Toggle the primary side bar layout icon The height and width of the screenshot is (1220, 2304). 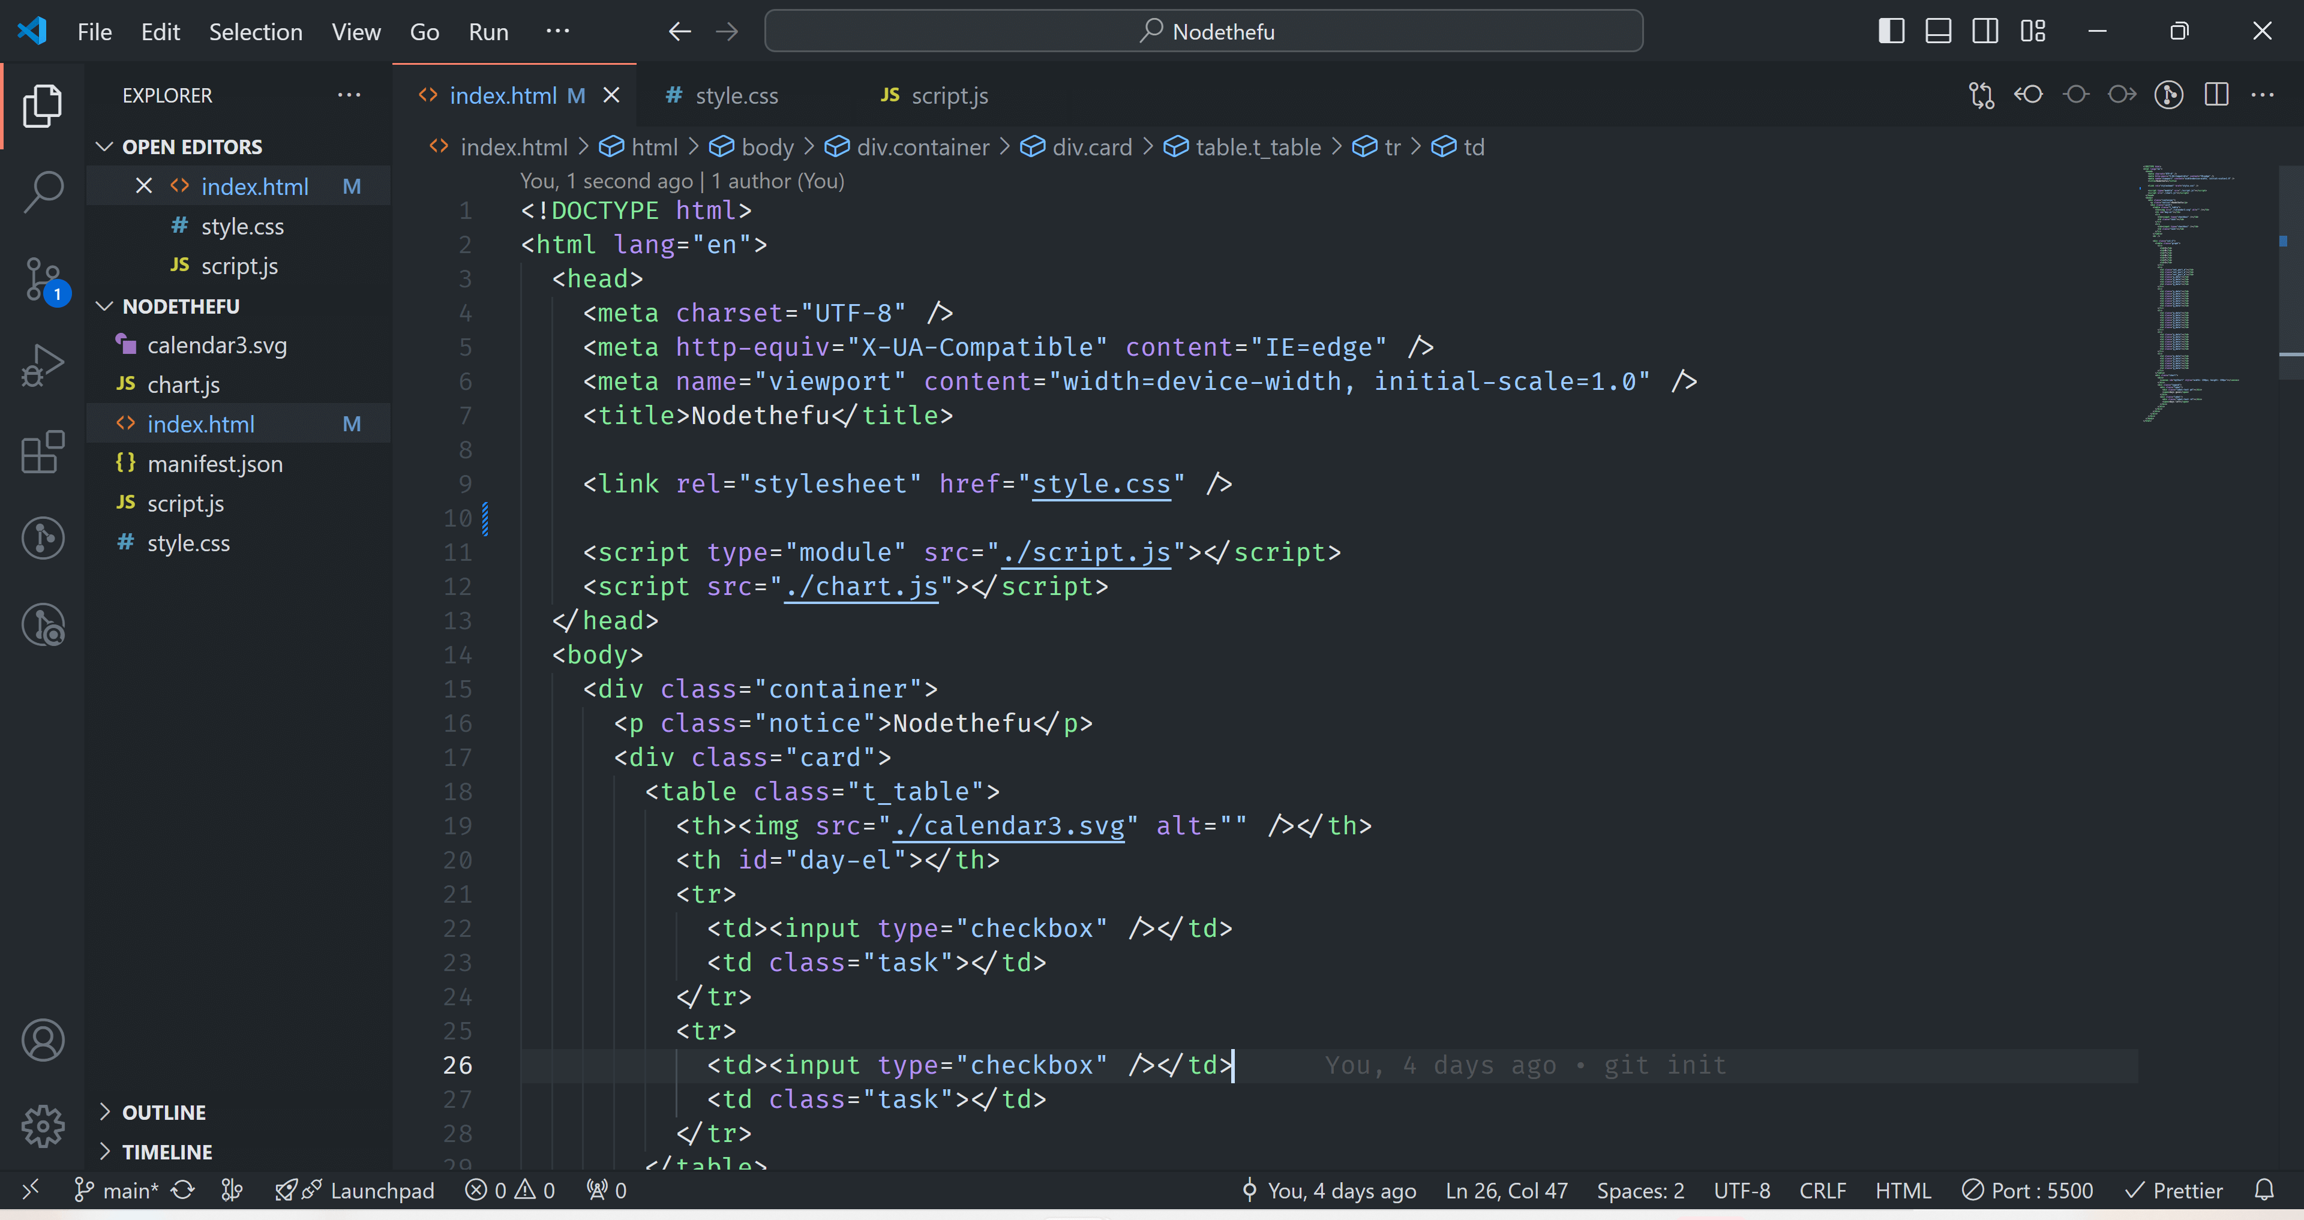click(x=1891, y=31)
